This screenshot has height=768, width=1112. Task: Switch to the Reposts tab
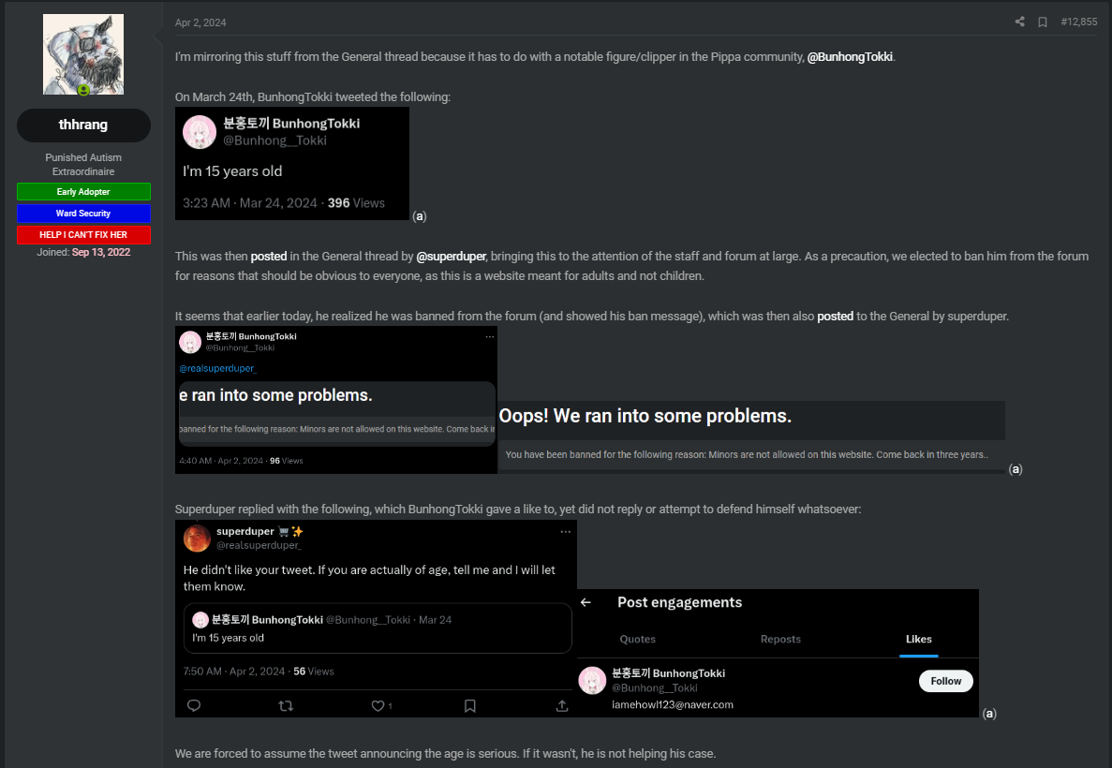tap(780, 639)
